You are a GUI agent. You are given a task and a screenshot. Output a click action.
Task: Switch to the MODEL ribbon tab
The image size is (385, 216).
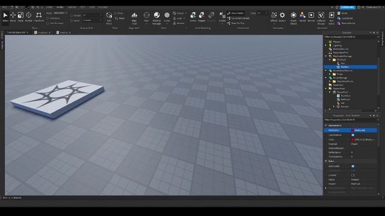pos(60,7)
